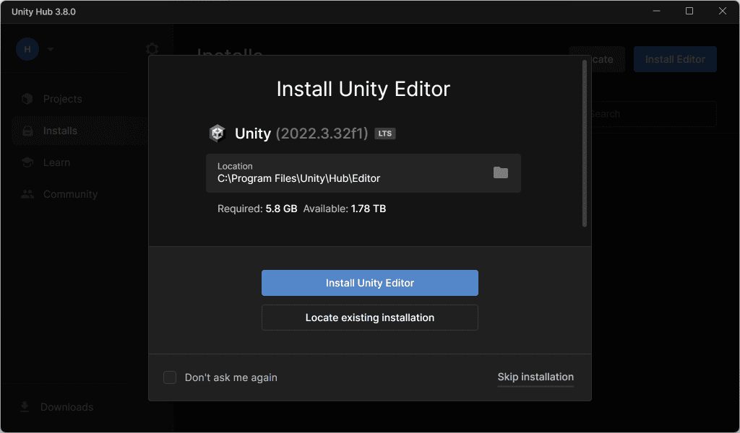Expand the account dropdown arrow beside avatar

click(51, 49)
